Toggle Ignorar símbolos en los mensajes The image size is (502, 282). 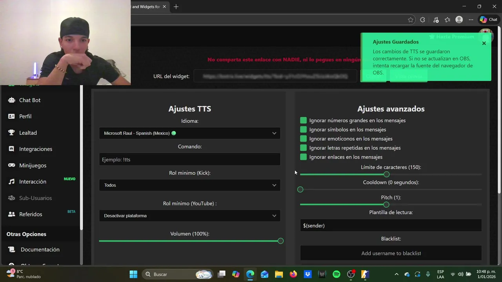pyautogui.click(x=303, y=129)
